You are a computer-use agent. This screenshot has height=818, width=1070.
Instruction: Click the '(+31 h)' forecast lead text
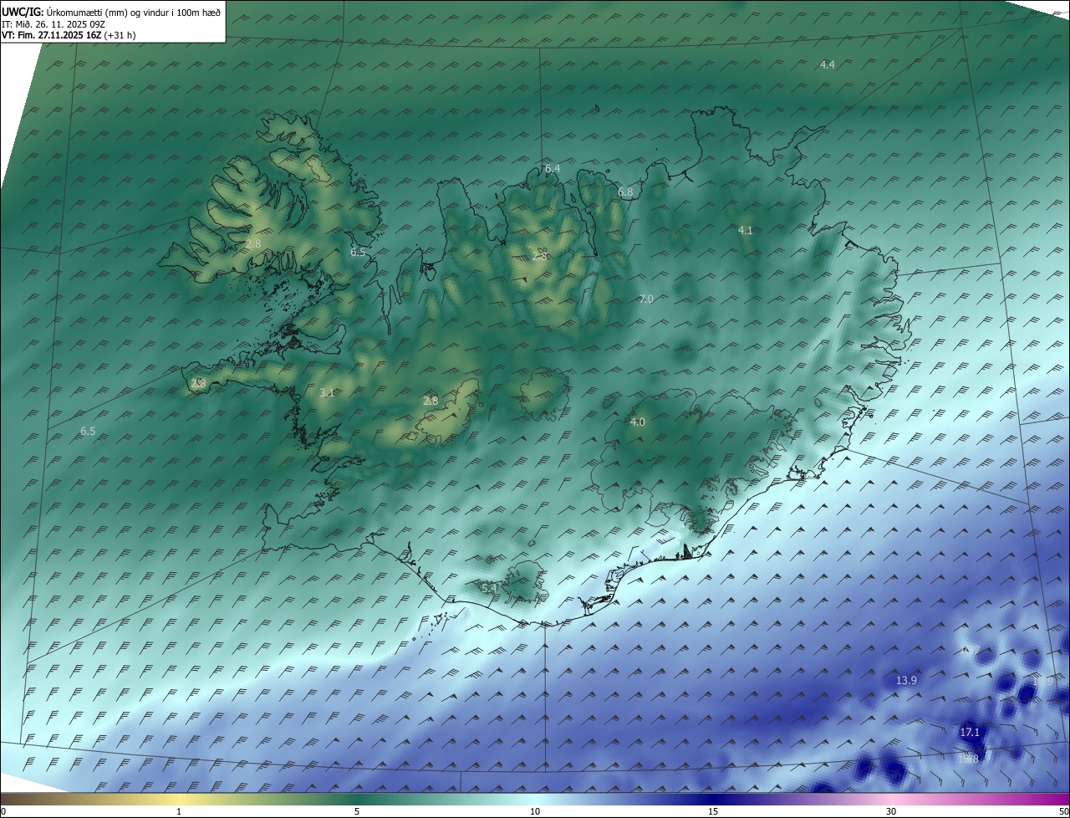point(120,36)
